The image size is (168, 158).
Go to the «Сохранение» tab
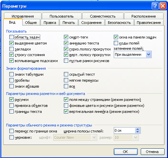91,23
